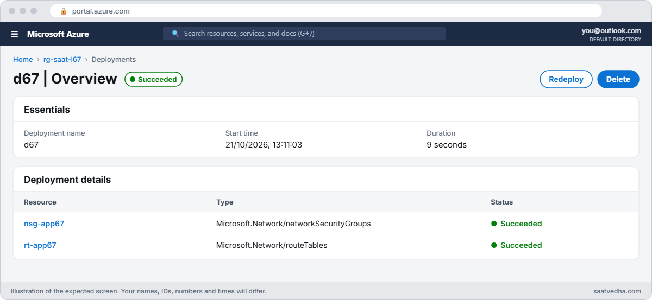
Task: Click the portal.azure.com address bar
Action: point(326,11)
